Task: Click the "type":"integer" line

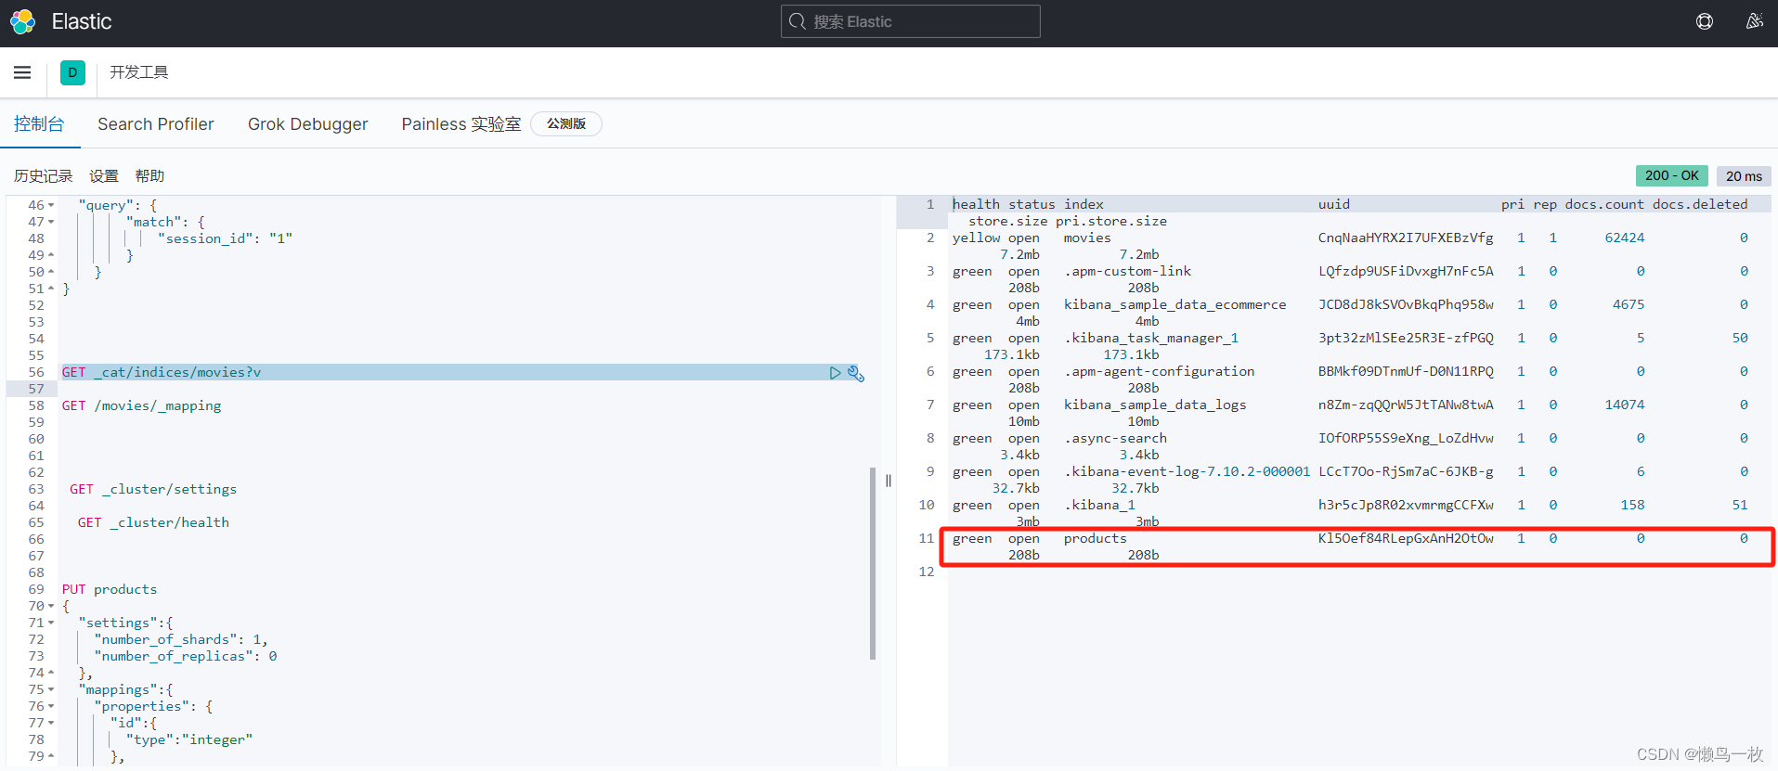Action: 189,739
